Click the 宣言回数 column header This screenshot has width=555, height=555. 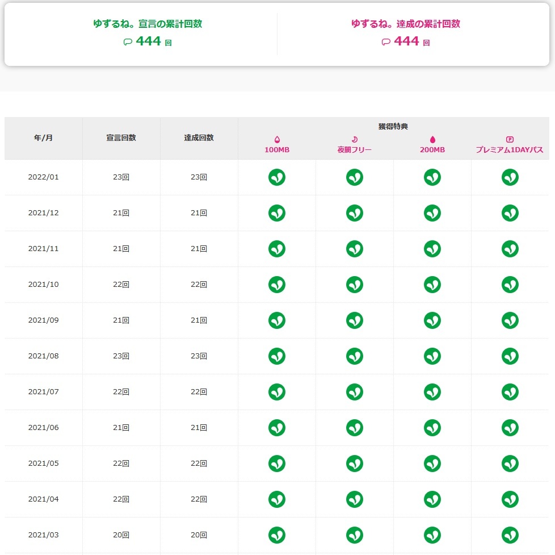pyautogui.click(x=121, y=138)
